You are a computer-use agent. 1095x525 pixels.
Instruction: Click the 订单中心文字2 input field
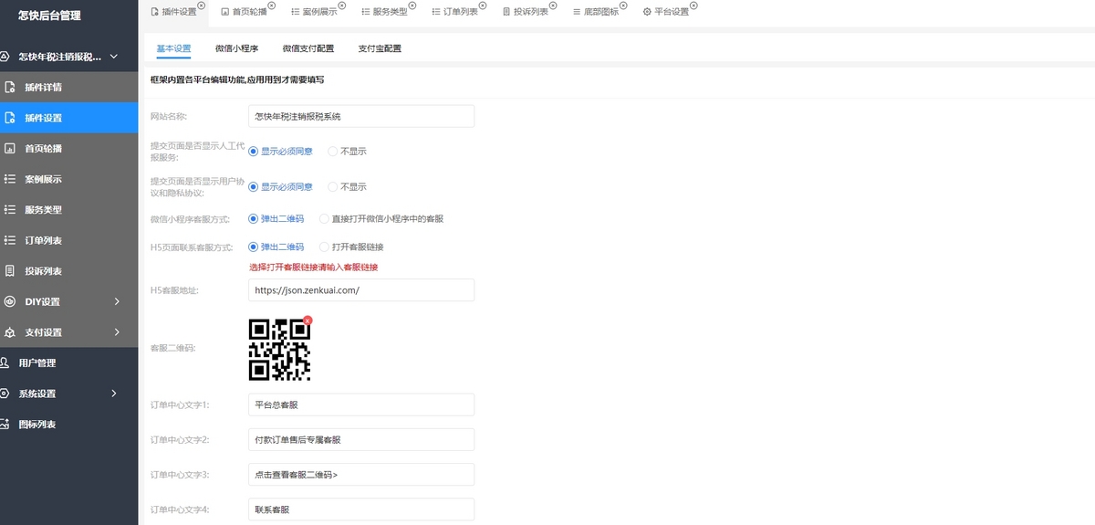pyautogui.click(x=361, y=439)
